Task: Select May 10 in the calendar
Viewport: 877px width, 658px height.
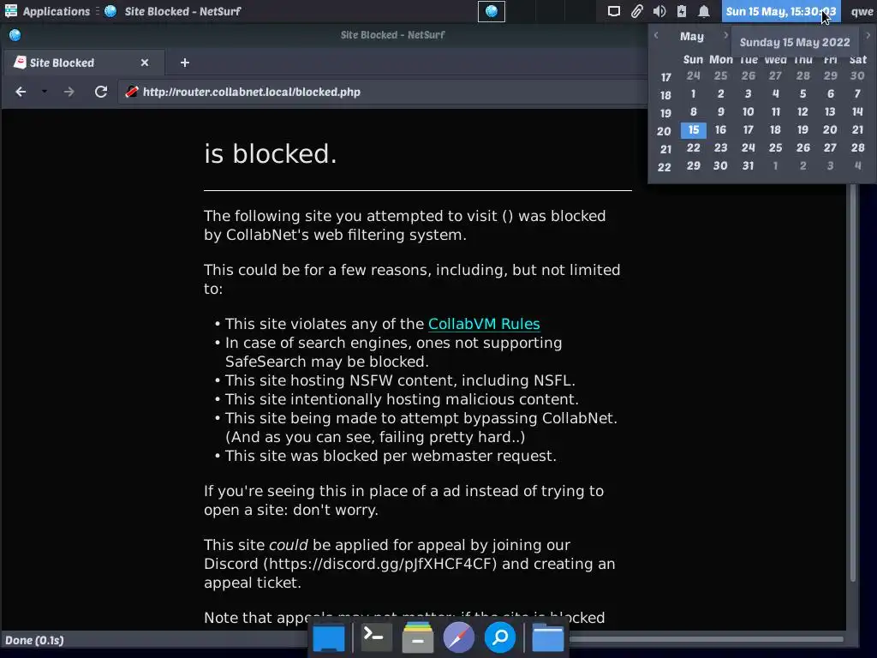Action: [x=748, y=112]
